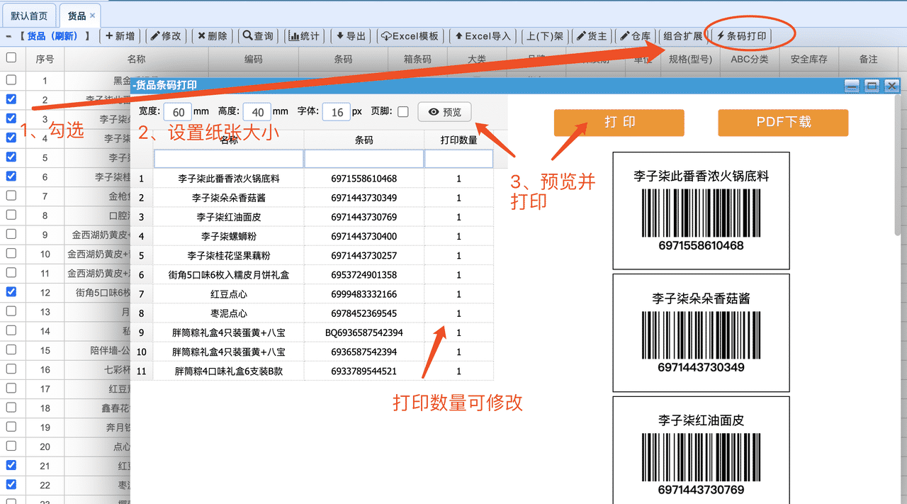Click the 序号 column header

pyautogui.click(x=45, y=60)
